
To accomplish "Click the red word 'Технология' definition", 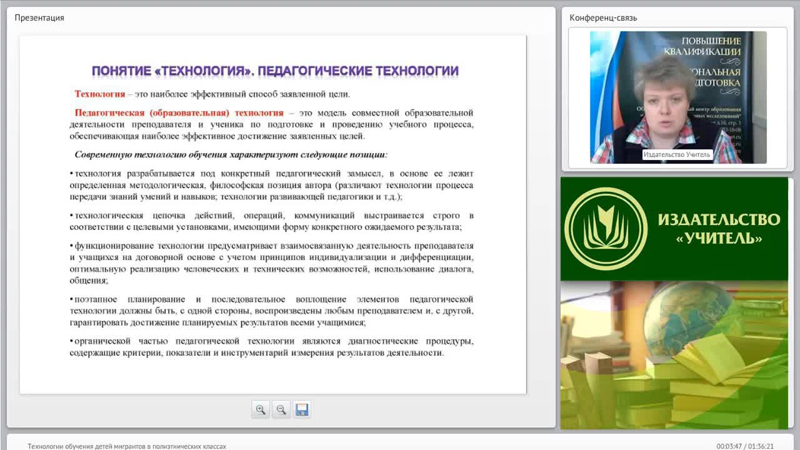I will pyautogui.click(x=100, y=94).
